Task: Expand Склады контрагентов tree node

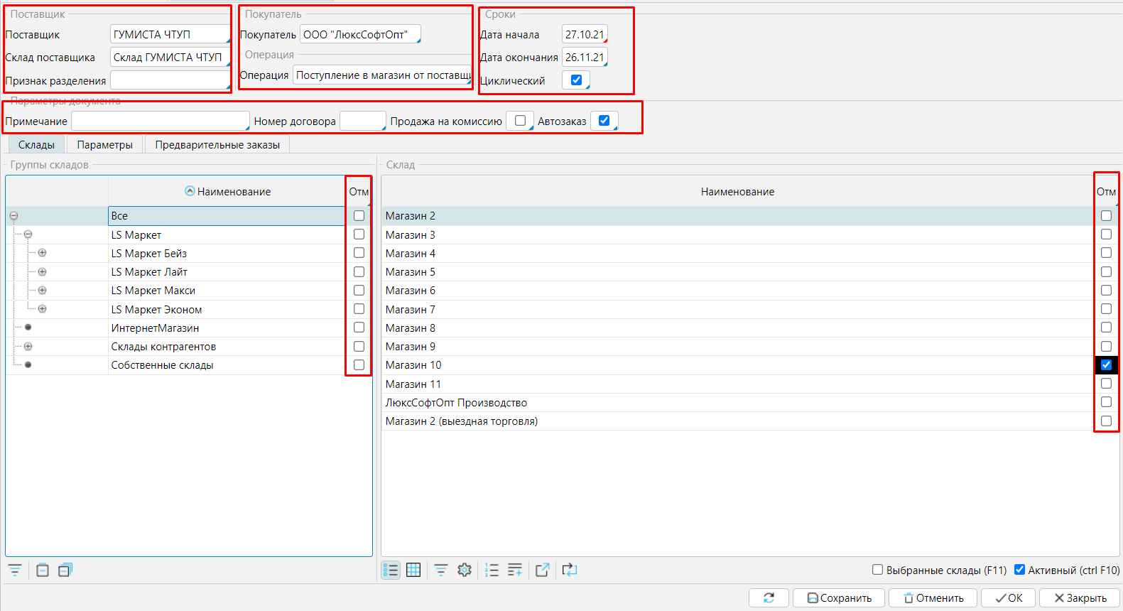Action: [x=28, y=347]
